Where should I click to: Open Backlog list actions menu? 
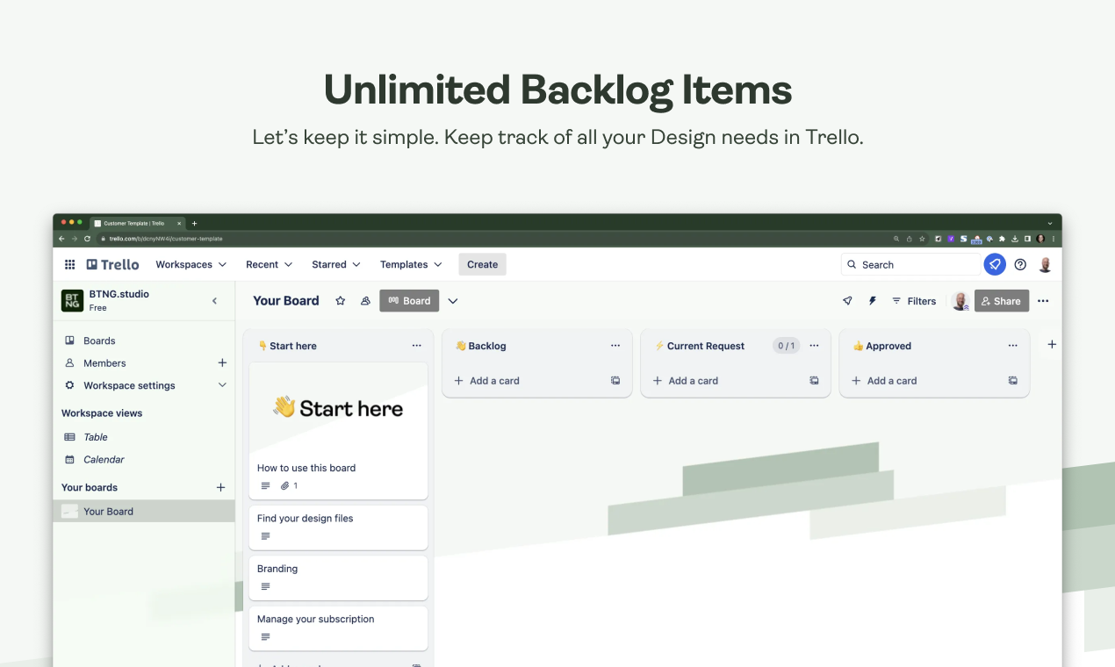point(615,346)
